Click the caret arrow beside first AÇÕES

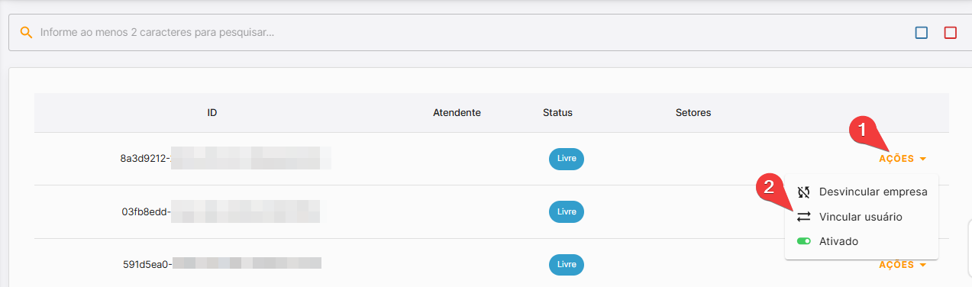coord(922,159)
